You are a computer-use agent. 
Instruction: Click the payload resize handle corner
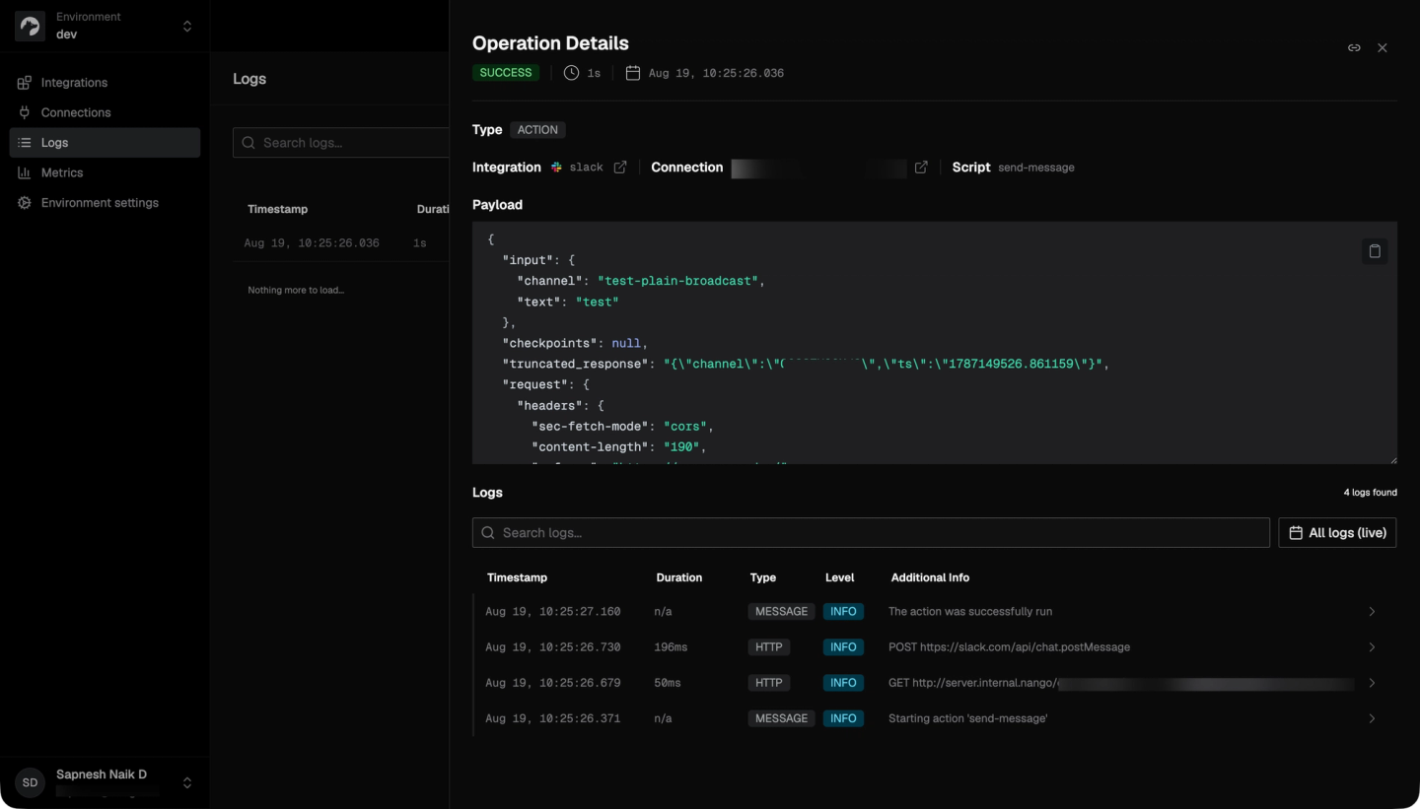(x=1392, y=459)
